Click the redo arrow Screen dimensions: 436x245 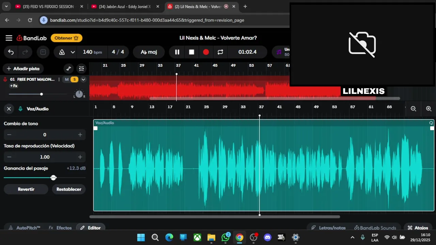pyautogui.click(x=25, y=52)
